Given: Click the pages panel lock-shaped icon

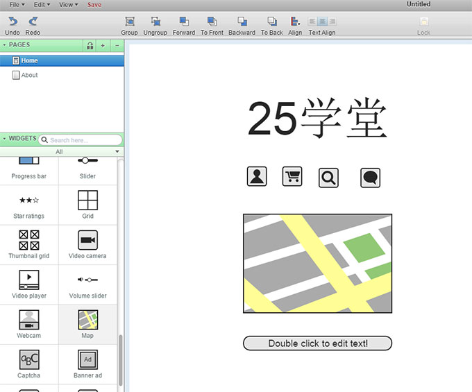Looking at the screenshot, I should point(90,46).
